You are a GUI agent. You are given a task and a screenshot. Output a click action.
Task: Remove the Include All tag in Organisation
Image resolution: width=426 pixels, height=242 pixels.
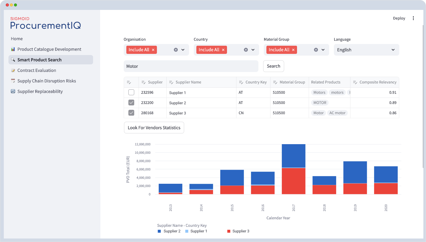point(153,50)
